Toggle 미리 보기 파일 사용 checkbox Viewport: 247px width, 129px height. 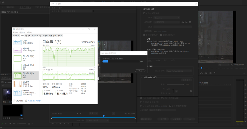(x=162, y=98)
